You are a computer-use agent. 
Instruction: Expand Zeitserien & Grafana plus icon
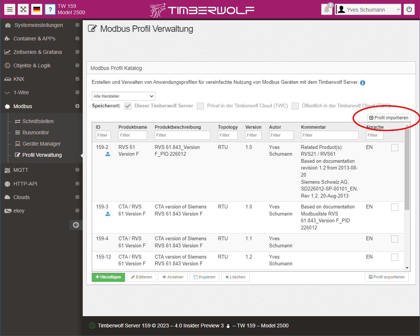pos(77,52)
